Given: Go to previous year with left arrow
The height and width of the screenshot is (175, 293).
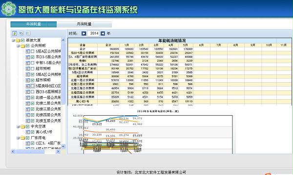Looking at the screenshot, I should pyautogui.click(x=84, y=34).
